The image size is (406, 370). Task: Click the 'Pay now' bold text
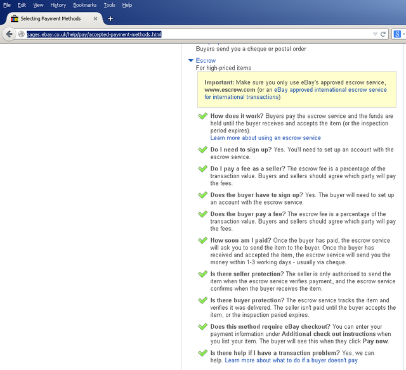[375, 341]
